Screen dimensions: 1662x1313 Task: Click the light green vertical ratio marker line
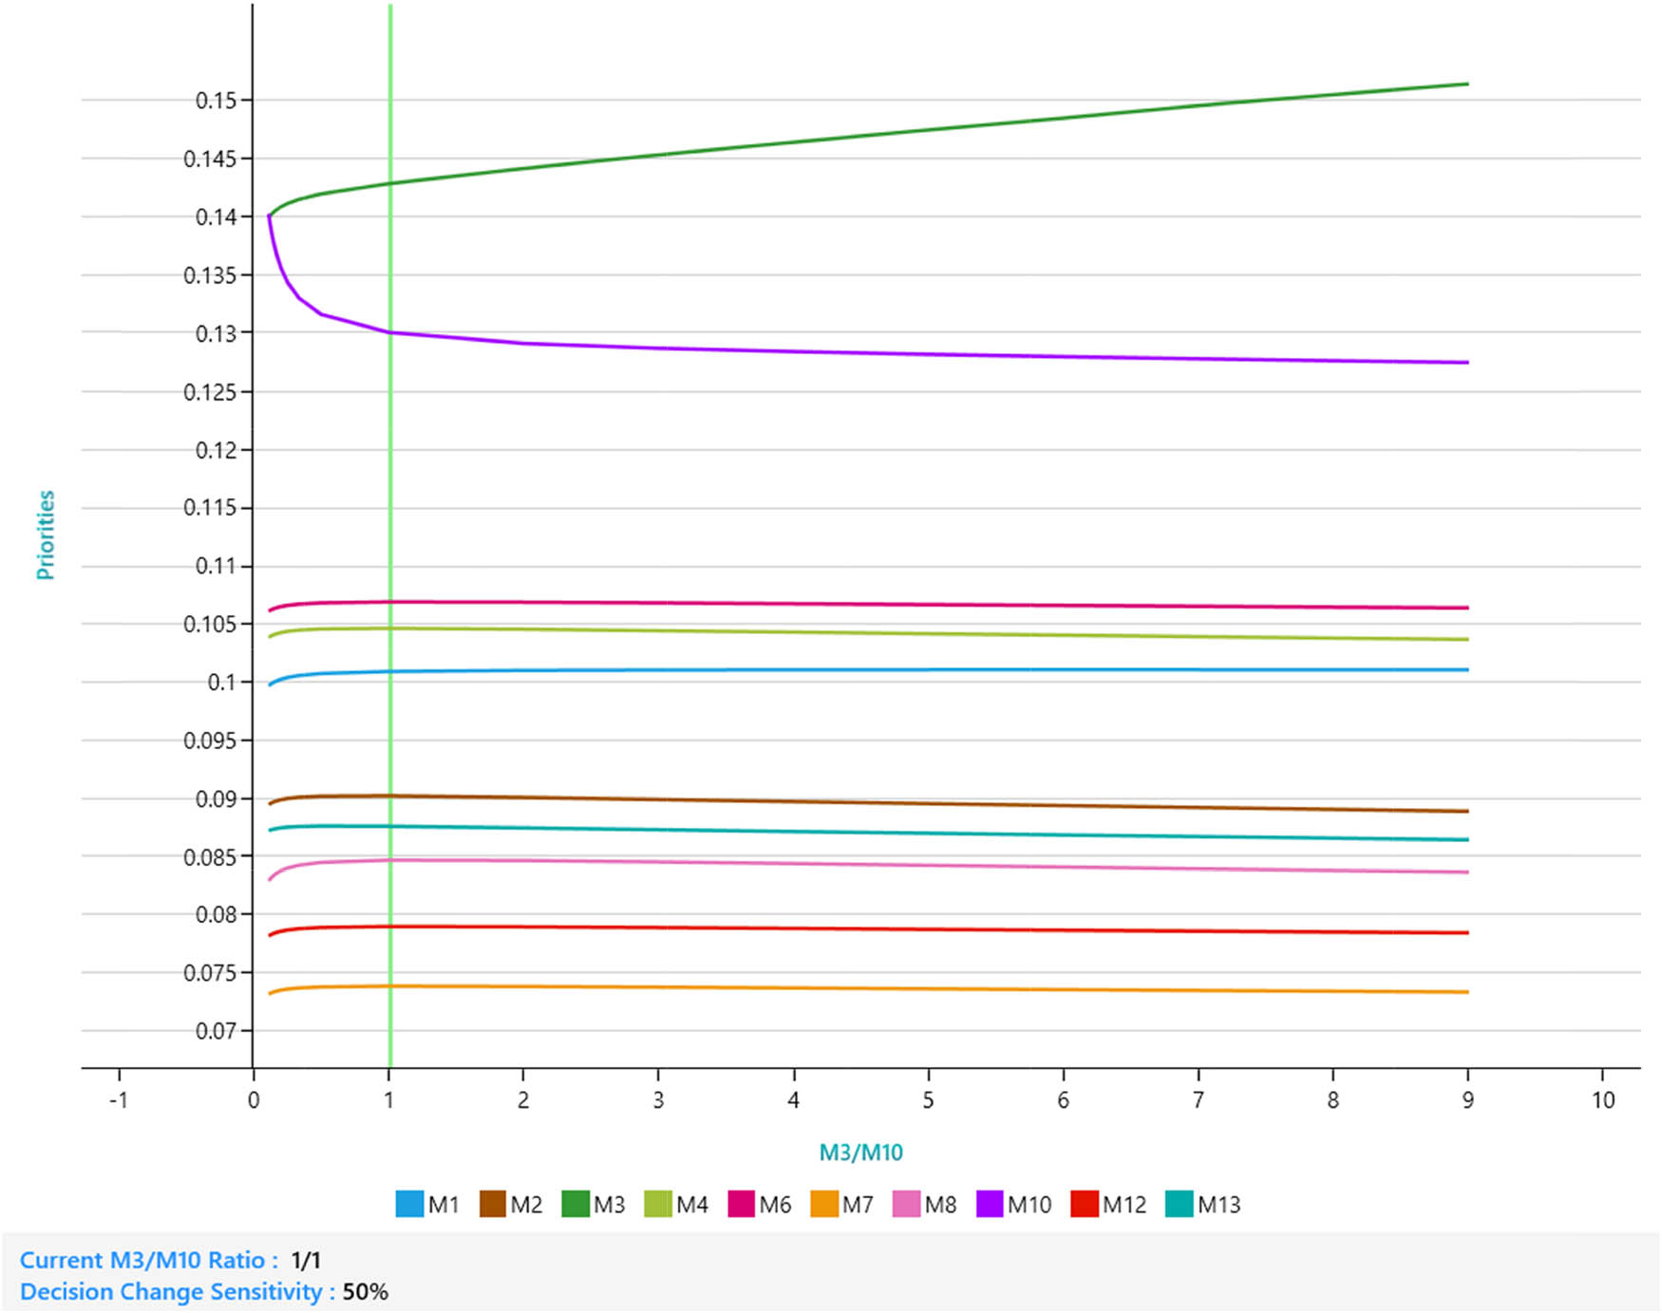(x=389, y=475)
